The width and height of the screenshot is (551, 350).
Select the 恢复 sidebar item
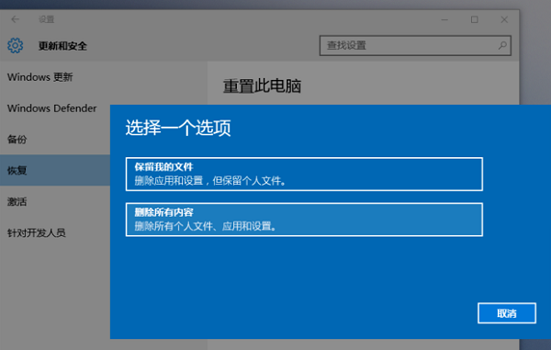[x=55, y=170]
